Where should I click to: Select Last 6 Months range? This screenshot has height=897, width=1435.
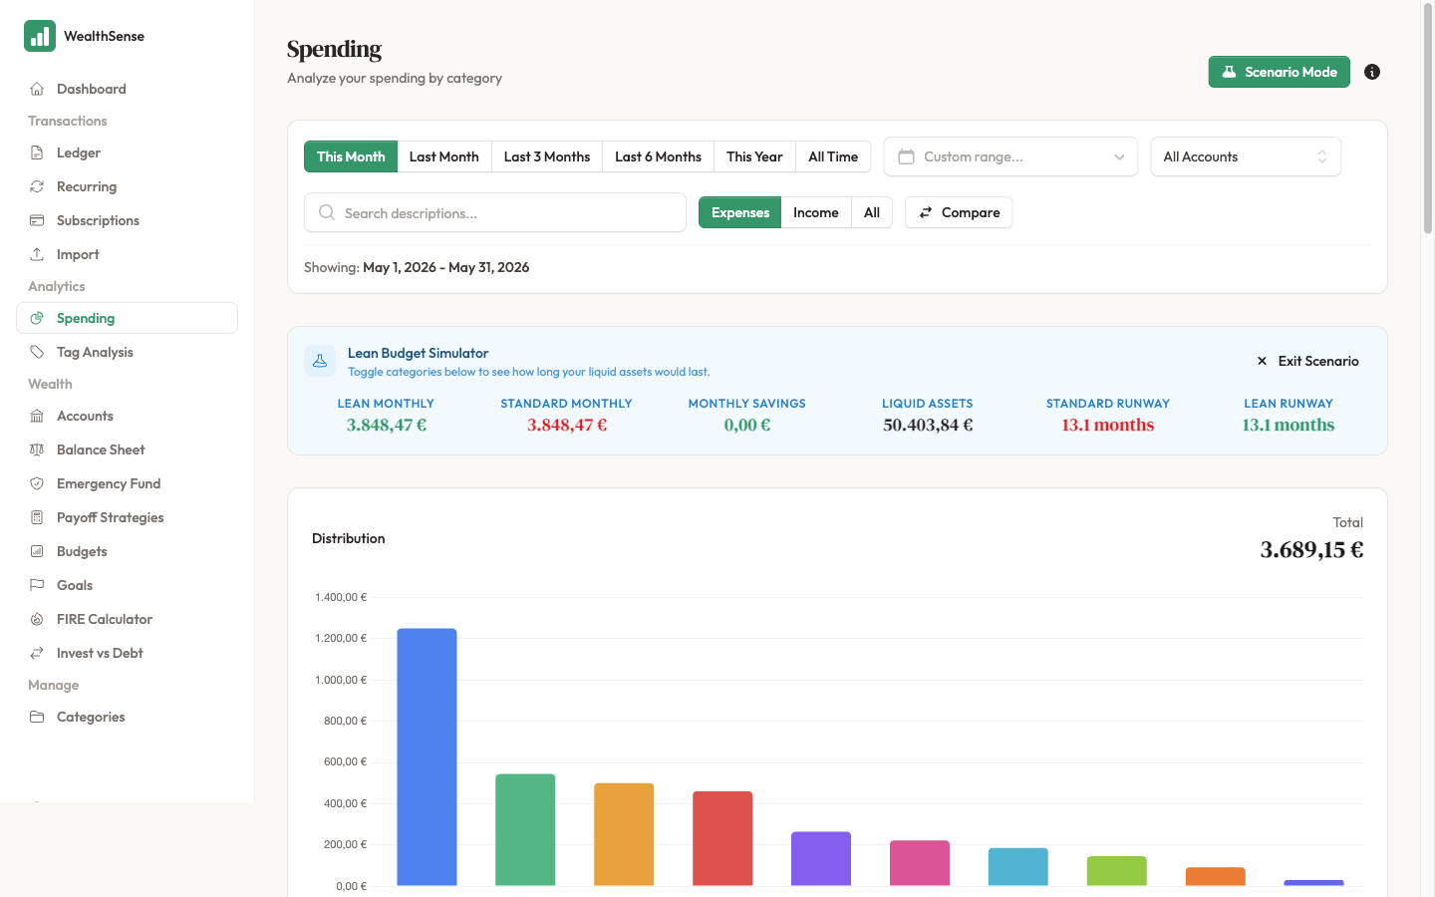tap(659, 156)
